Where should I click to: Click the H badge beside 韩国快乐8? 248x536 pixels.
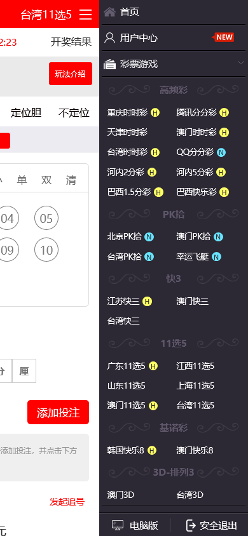pyautogui.click(x=152, y=450)
